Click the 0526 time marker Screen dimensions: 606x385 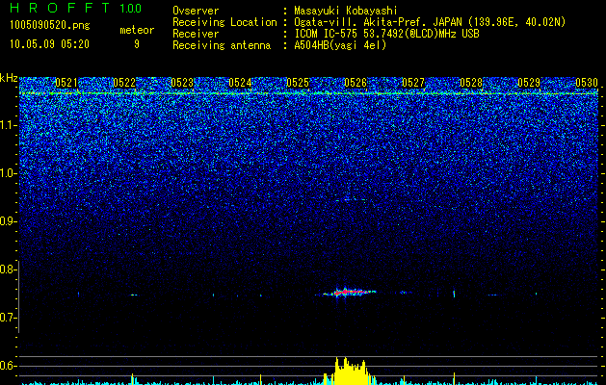coord(356,83)
